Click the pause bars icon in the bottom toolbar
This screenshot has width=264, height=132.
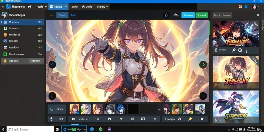[132, 119]
